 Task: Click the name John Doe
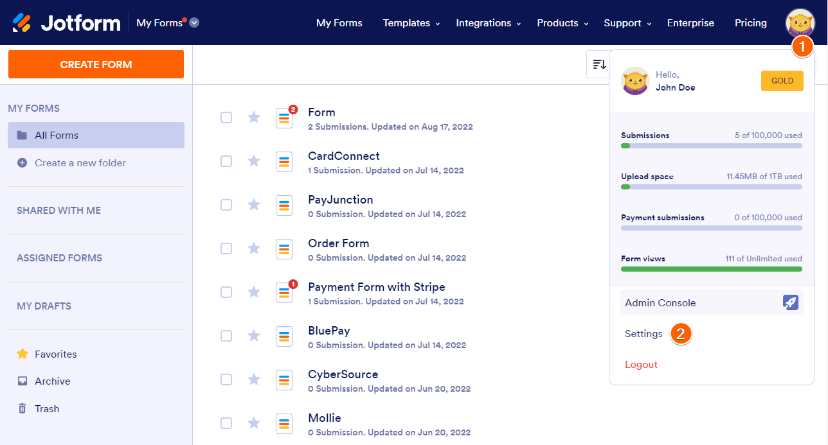pos(675,87)
